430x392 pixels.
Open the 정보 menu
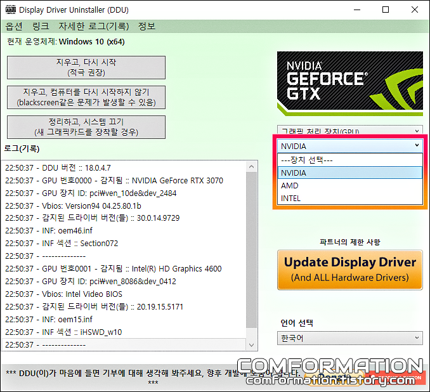[147, 27]
